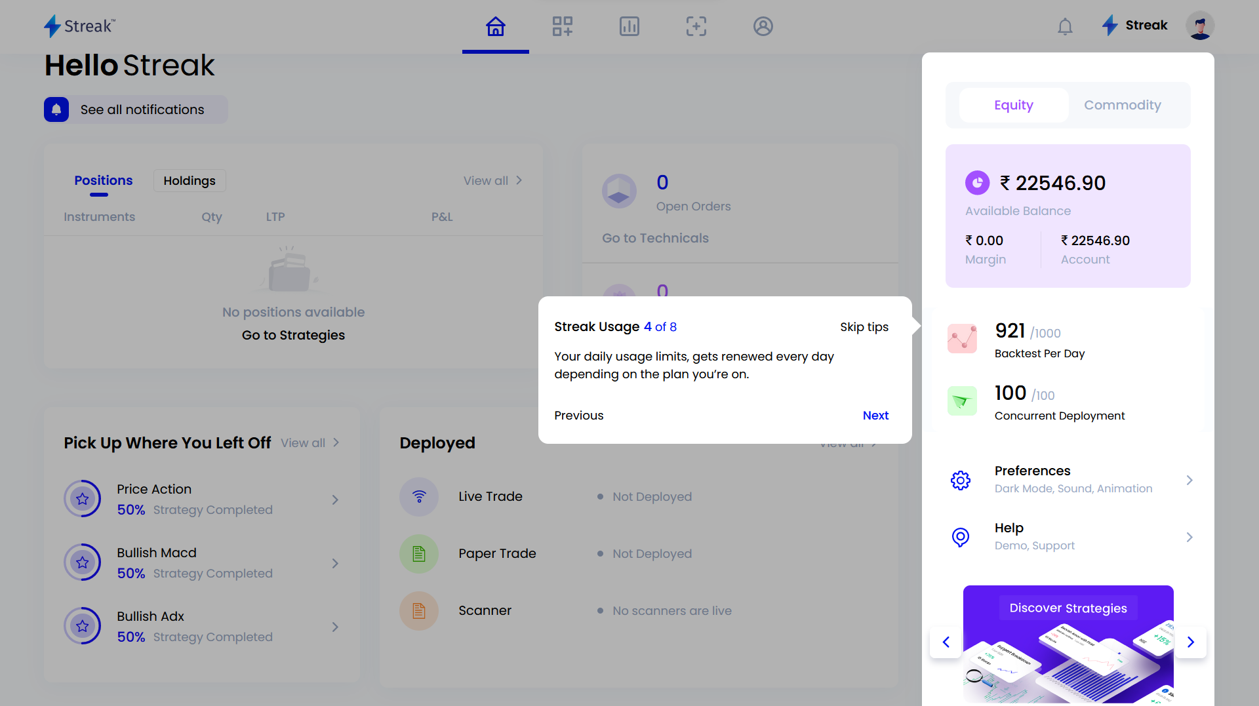The height and width of the screenshot is (706, 1259).
Task: Click the Bullish Adx star progress icon
Action: pos(83,626)
